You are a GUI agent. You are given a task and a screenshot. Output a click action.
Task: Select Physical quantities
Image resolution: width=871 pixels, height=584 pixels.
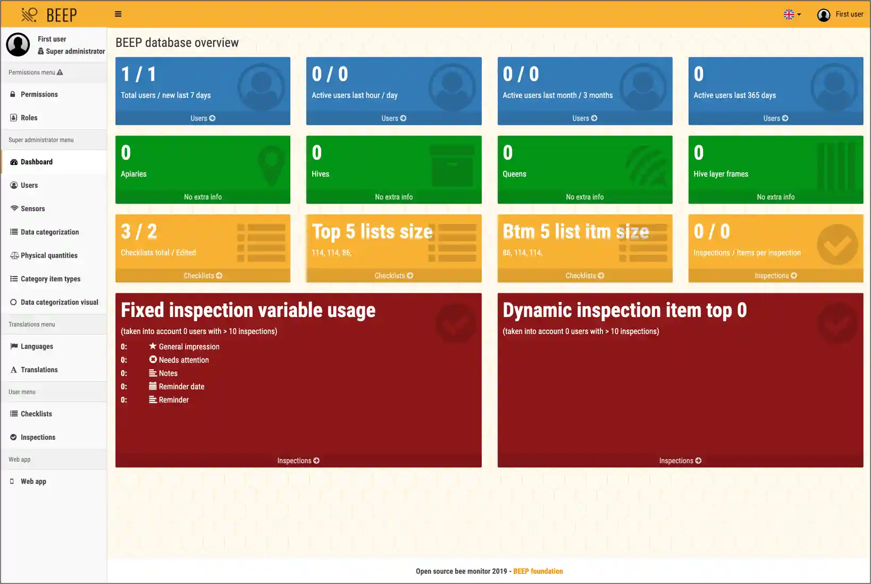tap(48, 255)
